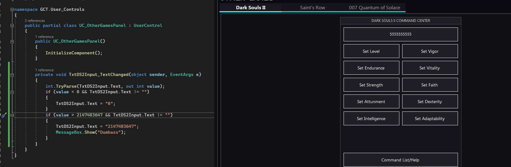Viewport: 511px width, 167px height.
Task: Click EventArgs in the method signature
Action: (182, 75)
